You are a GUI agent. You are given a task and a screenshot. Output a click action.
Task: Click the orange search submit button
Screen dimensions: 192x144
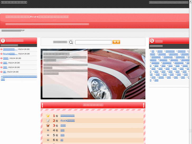click(116, 42)
